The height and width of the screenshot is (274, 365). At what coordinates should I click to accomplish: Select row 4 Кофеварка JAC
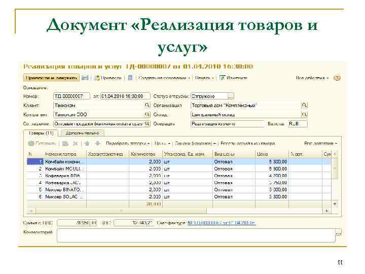179,183
